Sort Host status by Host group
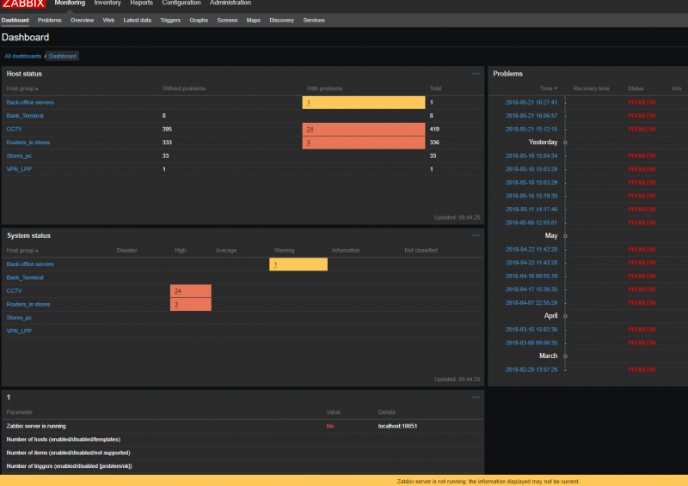This screenshot has width=688, height=486. pyautogui.click(x=22, y=88)
